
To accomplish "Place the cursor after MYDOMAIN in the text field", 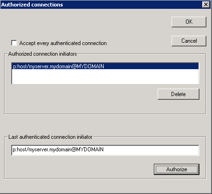I will click(x=104, y=149).
